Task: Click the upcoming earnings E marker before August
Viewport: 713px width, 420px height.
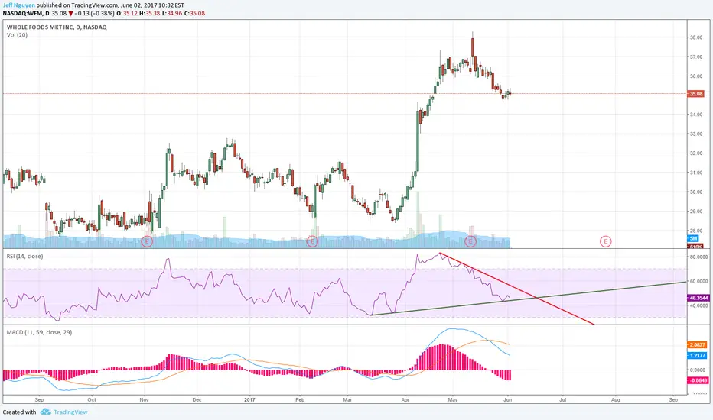Action: coord(605,241)
